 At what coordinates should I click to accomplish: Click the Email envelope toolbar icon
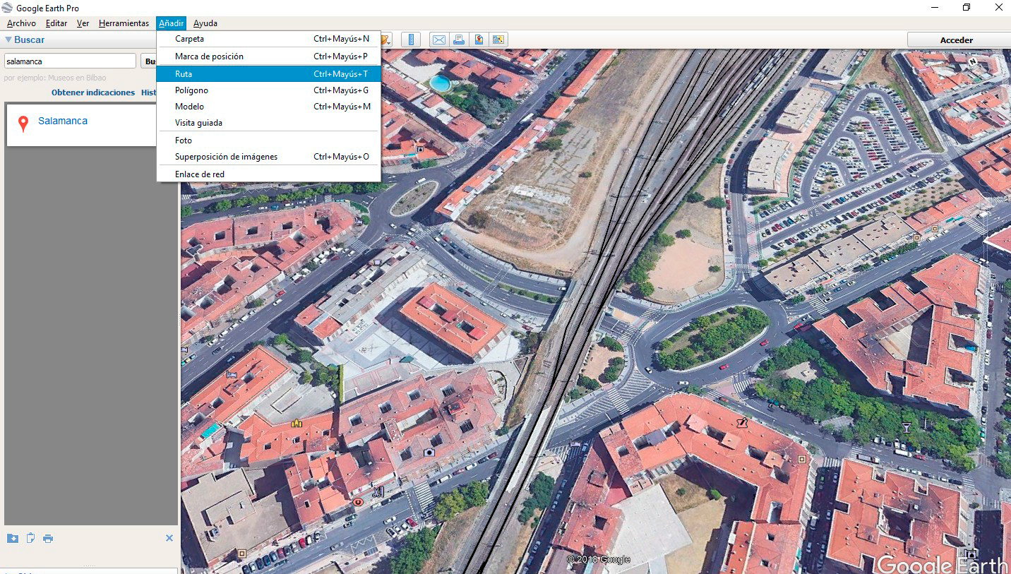click(x=438, y=40)
